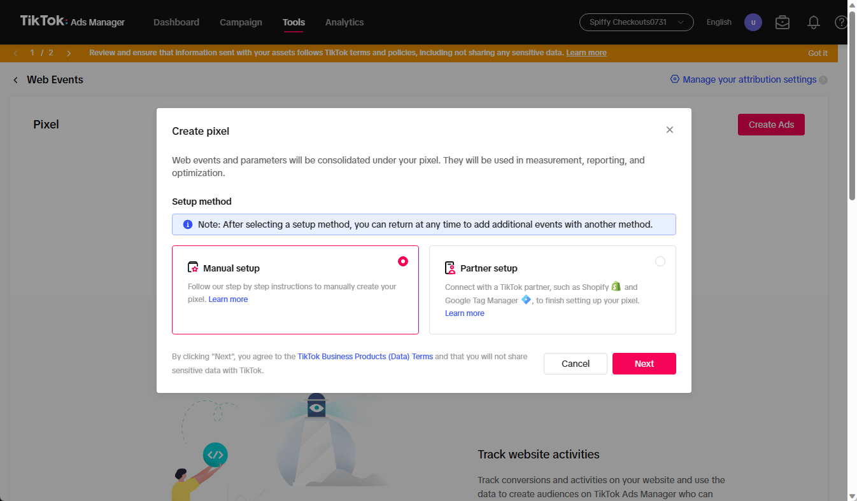Image resolution: width=857 pixels, height=501 pixels.
Task: Switch to the Analytics tab
Action: [344, 22]
